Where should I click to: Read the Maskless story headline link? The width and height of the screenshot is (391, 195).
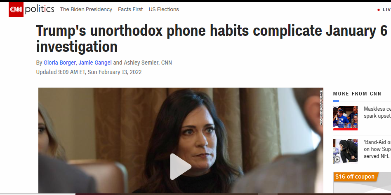pos(377,112)
